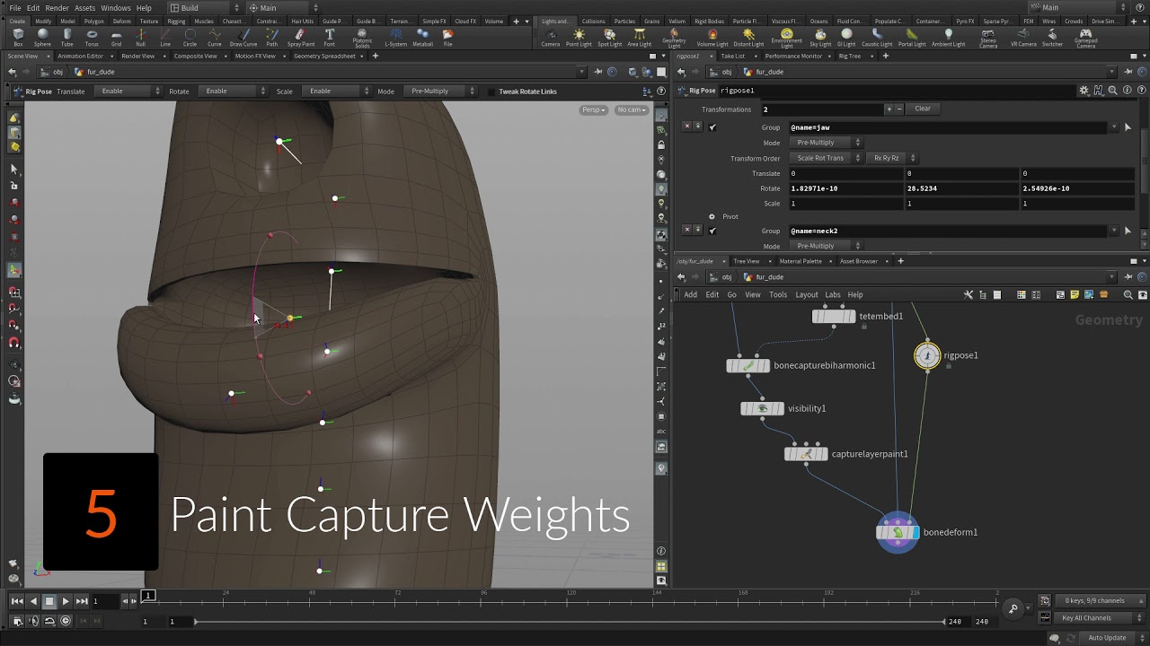Create a Distant Light
Screen dimensions: 1150x646
click(x=748, y=38)
